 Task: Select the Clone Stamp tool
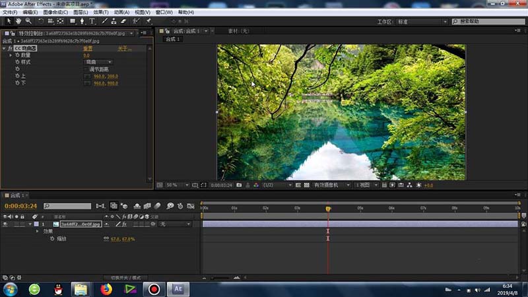pyautogui.click(x=114, y=21)
